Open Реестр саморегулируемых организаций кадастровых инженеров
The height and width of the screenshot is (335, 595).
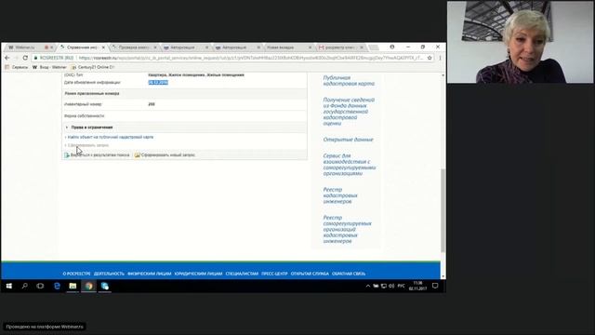point(347,230)
